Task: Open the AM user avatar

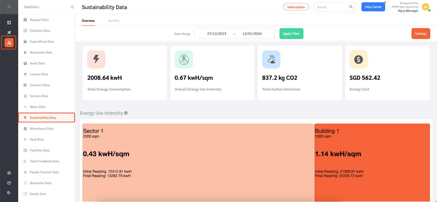Action: [x=426, y=7]
